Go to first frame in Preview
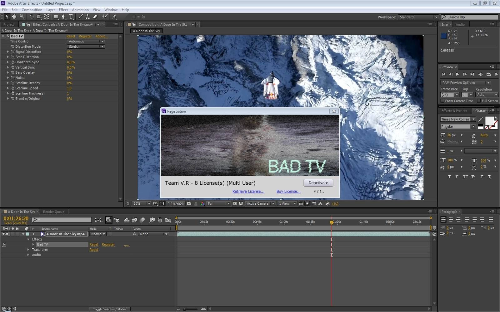500x312 pixels. (x=443, y=74)
